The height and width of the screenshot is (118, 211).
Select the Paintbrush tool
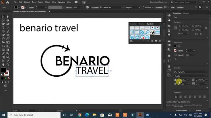[8, 31]
